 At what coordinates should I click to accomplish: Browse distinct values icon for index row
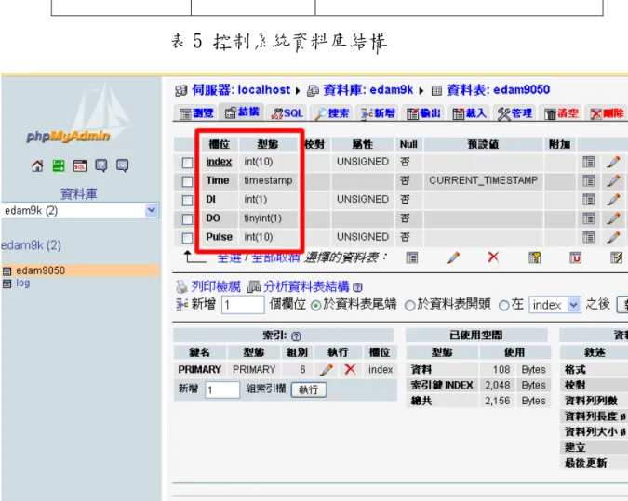point(588,162)
